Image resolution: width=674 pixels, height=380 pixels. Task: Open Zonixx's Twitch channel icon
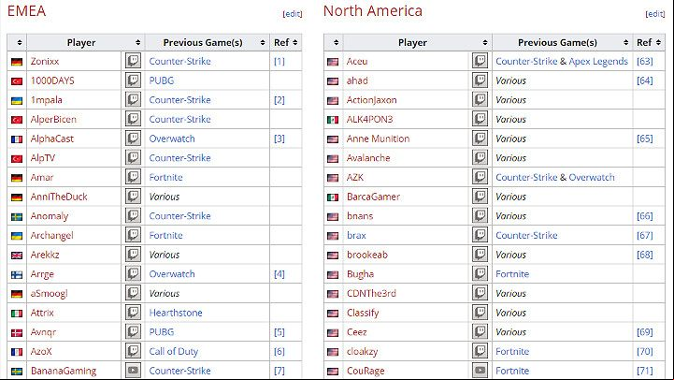click(x=133, y=61)
